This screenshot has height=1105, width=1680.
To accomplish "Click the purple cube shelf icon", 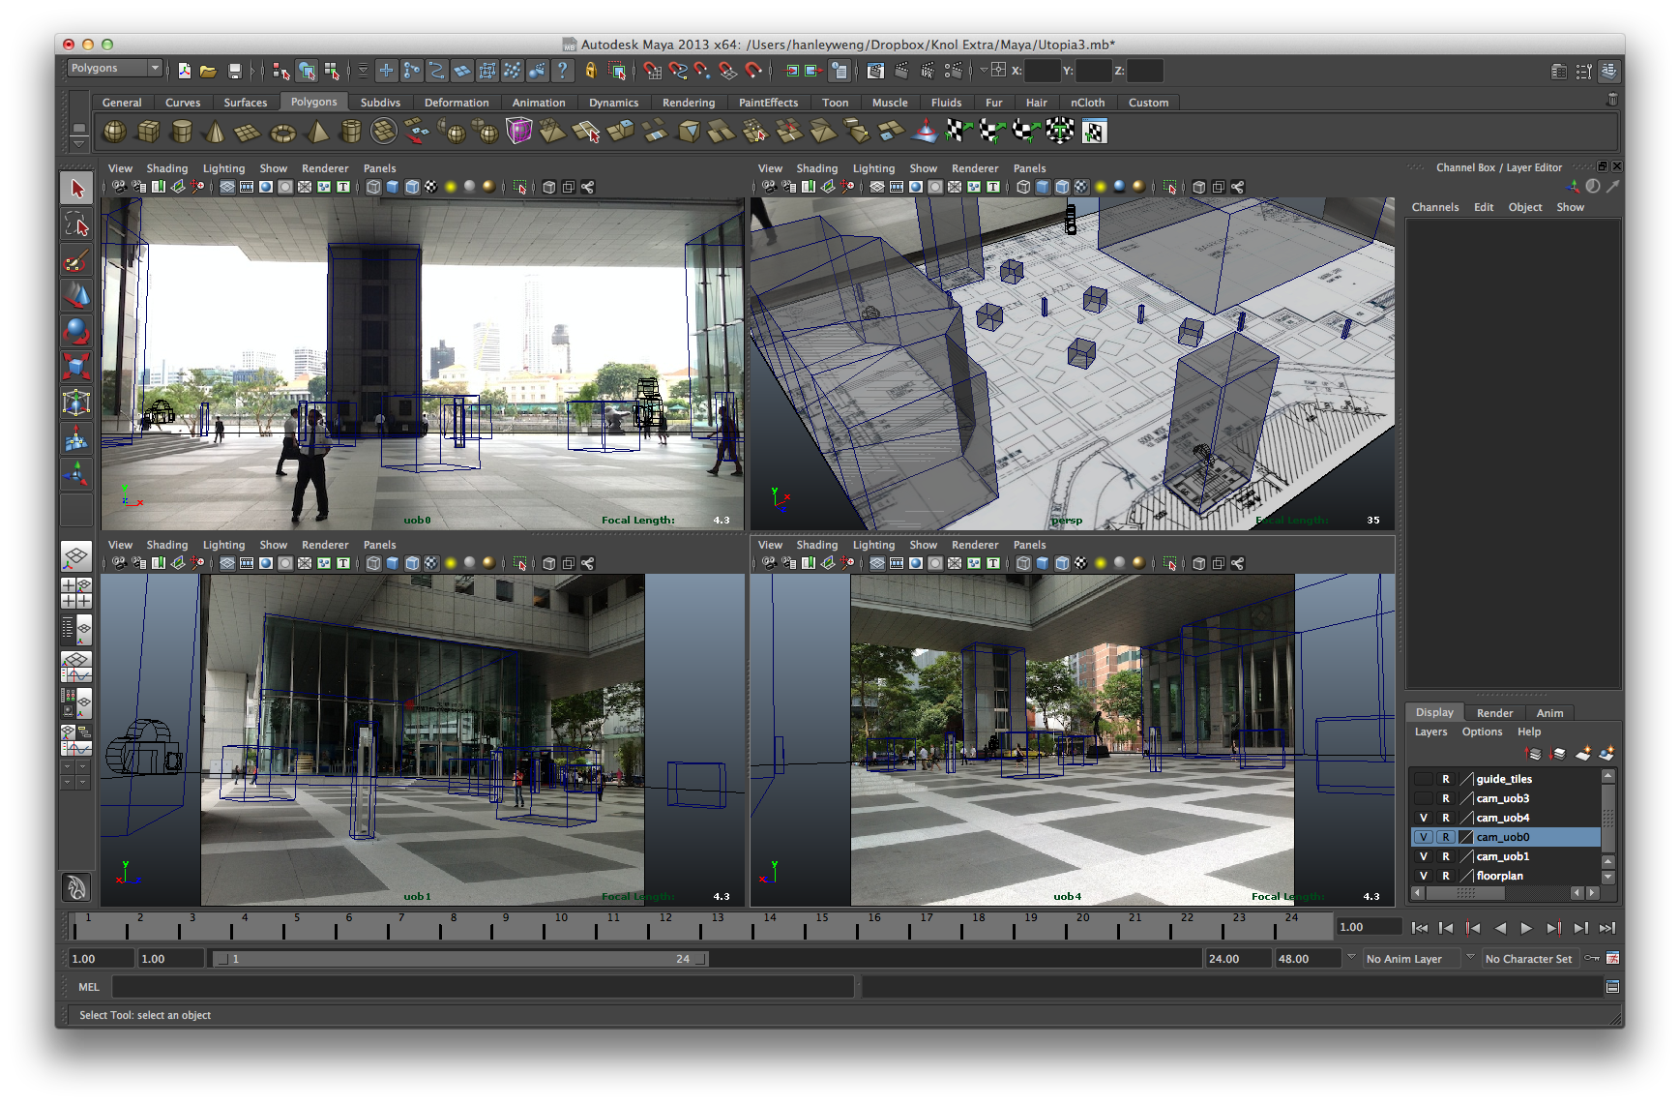I will tap(518, 131).
